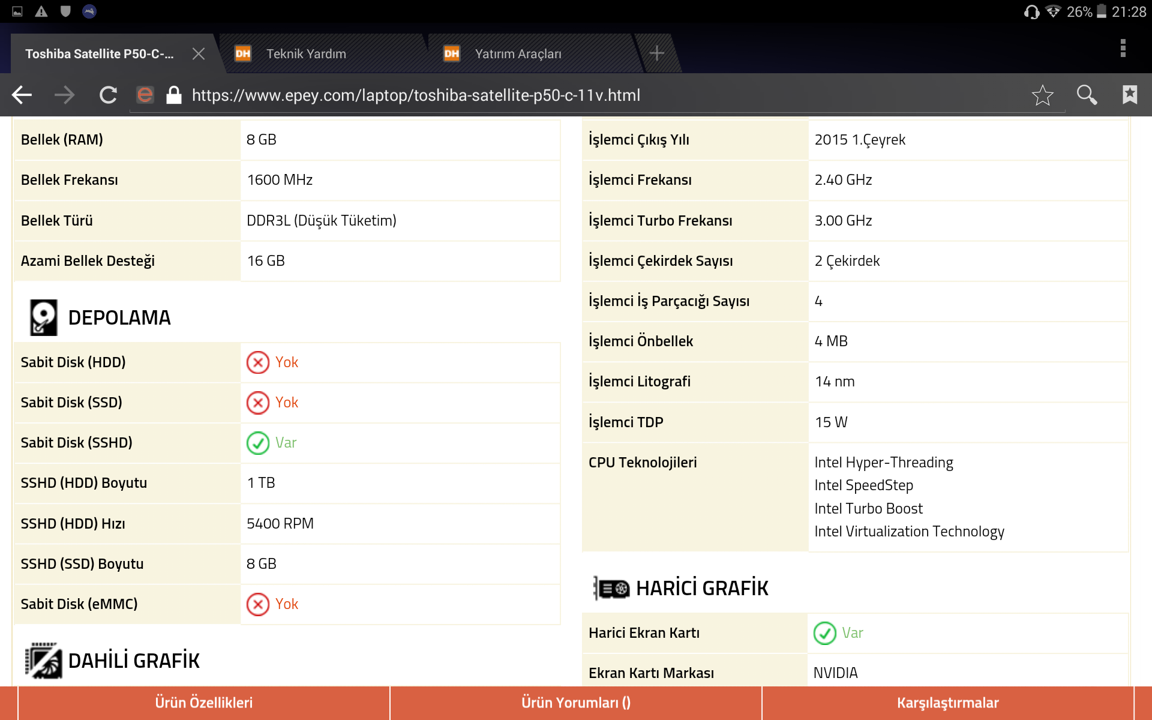The height and width of the screenshot is (720, 1152).
Task: Tap the Azami Bellek Desteği label
Action: click(x=88, y=261)
